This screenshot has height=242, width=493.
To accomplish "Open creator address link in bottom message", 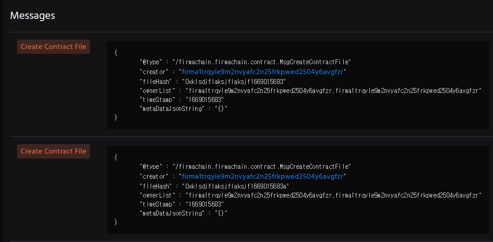I will [x=263, y=176].
